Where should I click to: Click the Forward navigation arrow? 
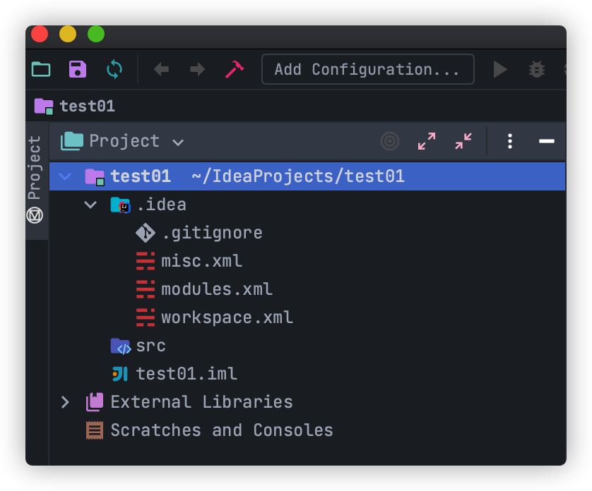pos(198,69)
